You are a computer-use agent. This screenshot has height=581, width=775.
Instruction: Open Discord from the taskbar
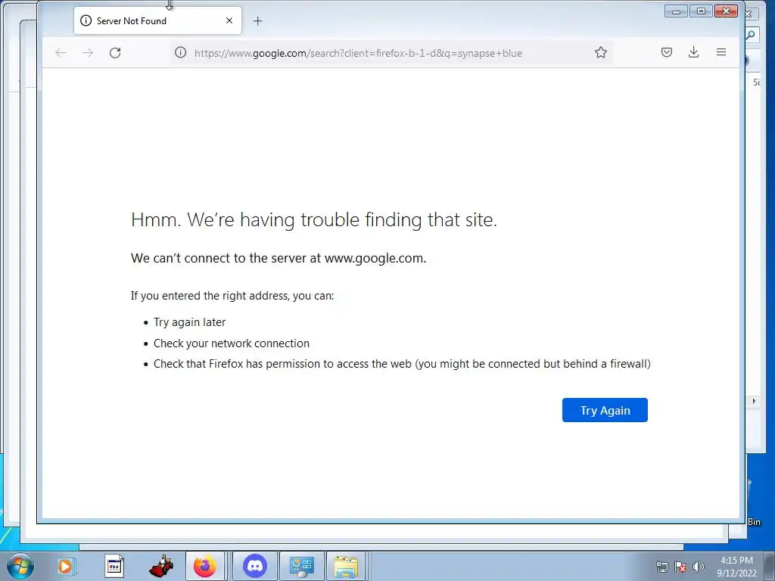click(255, 566)
